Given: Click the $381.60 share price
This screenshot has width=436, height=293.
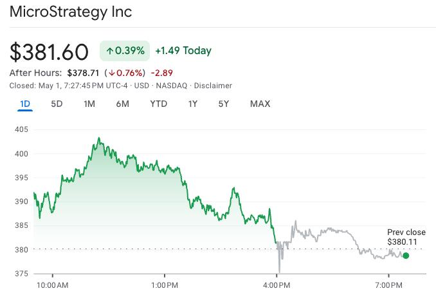Looking at the screenshot, I should coord(50,51).
